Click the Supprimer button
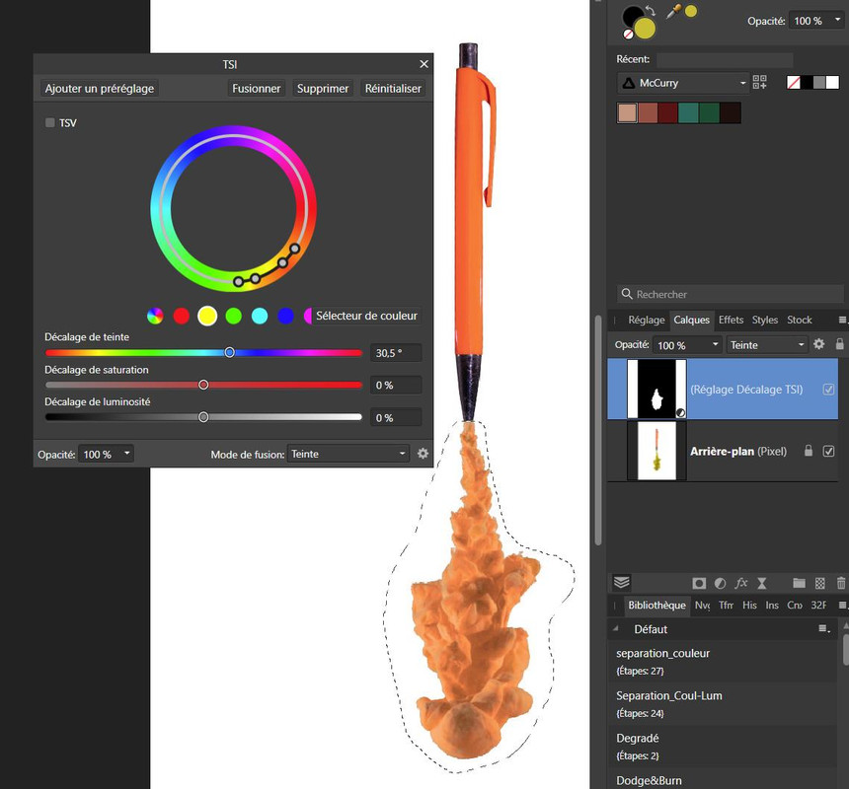Image resolution: width=849 pixels, height=789 pixels. coord(323,88)
